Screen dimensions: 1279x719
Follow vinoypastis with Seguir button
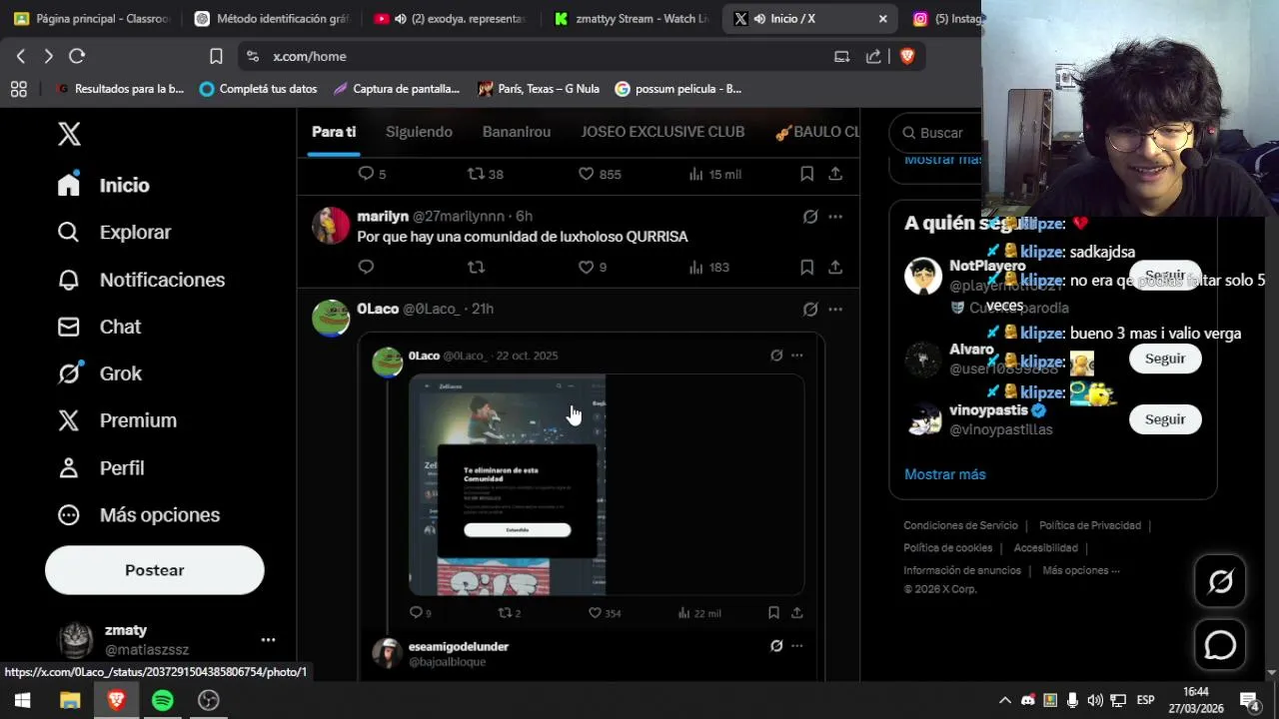pyautogui.click(x=1165, y=419)
